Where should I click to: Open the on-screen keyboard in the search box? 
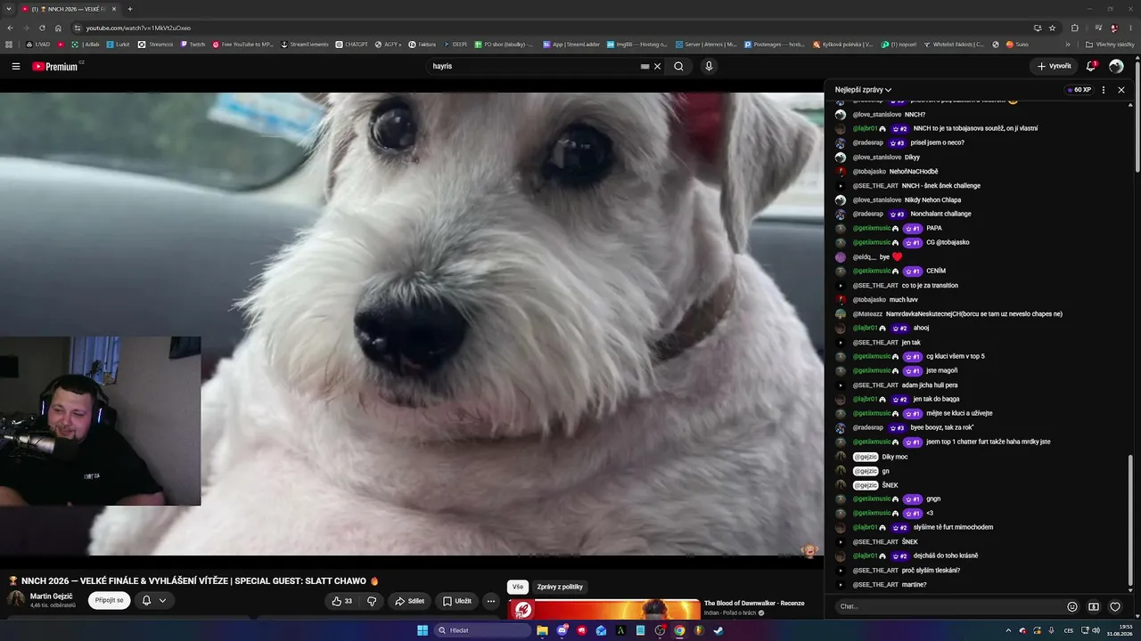point(644,66)
